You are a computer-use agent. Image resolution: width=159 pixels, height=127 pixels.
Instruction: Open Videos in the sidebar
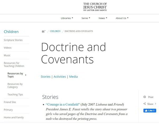(8, 48)
